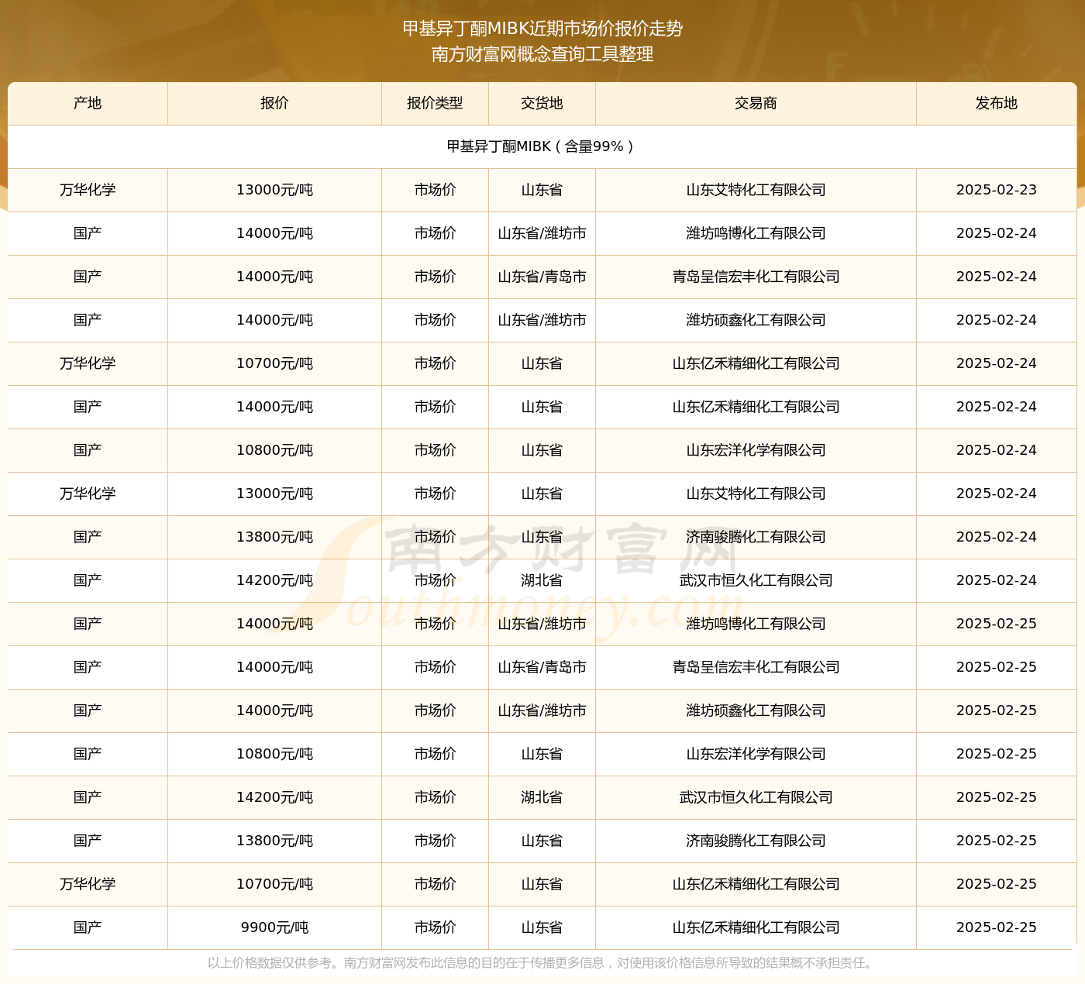Click 山东省/青岛市 in the 2025-02-24 row
1085x984 pixels.
542,277
